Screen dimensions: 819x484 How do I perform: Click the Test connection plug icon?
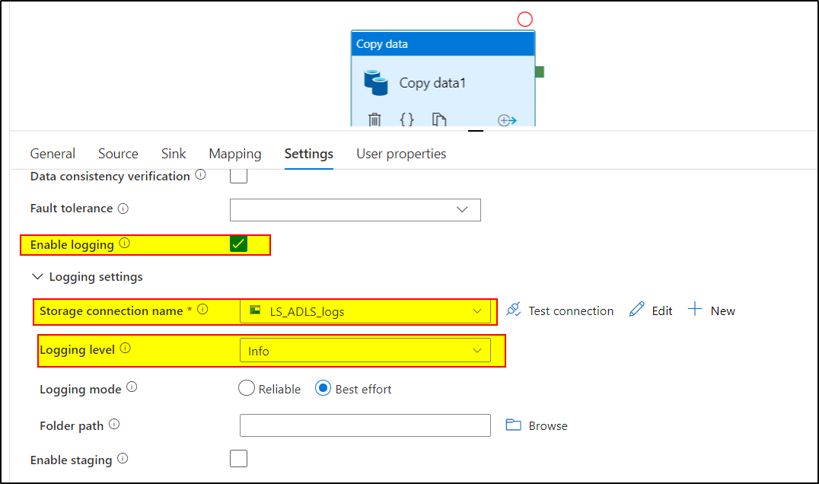512,310
